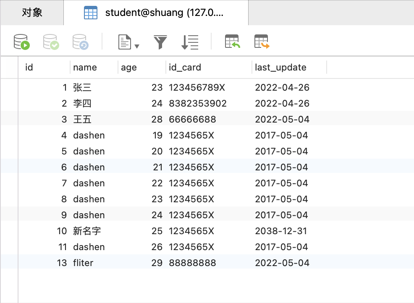Viewport: 414px width, 303px height.
Task: Click the Rollback transaction icon
Action: coord(80,42)
